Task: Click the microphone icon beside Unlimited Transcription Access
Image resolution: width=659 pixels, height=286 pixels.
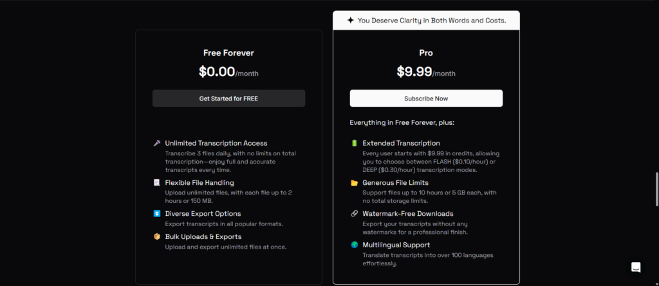Action: [157, 143]
